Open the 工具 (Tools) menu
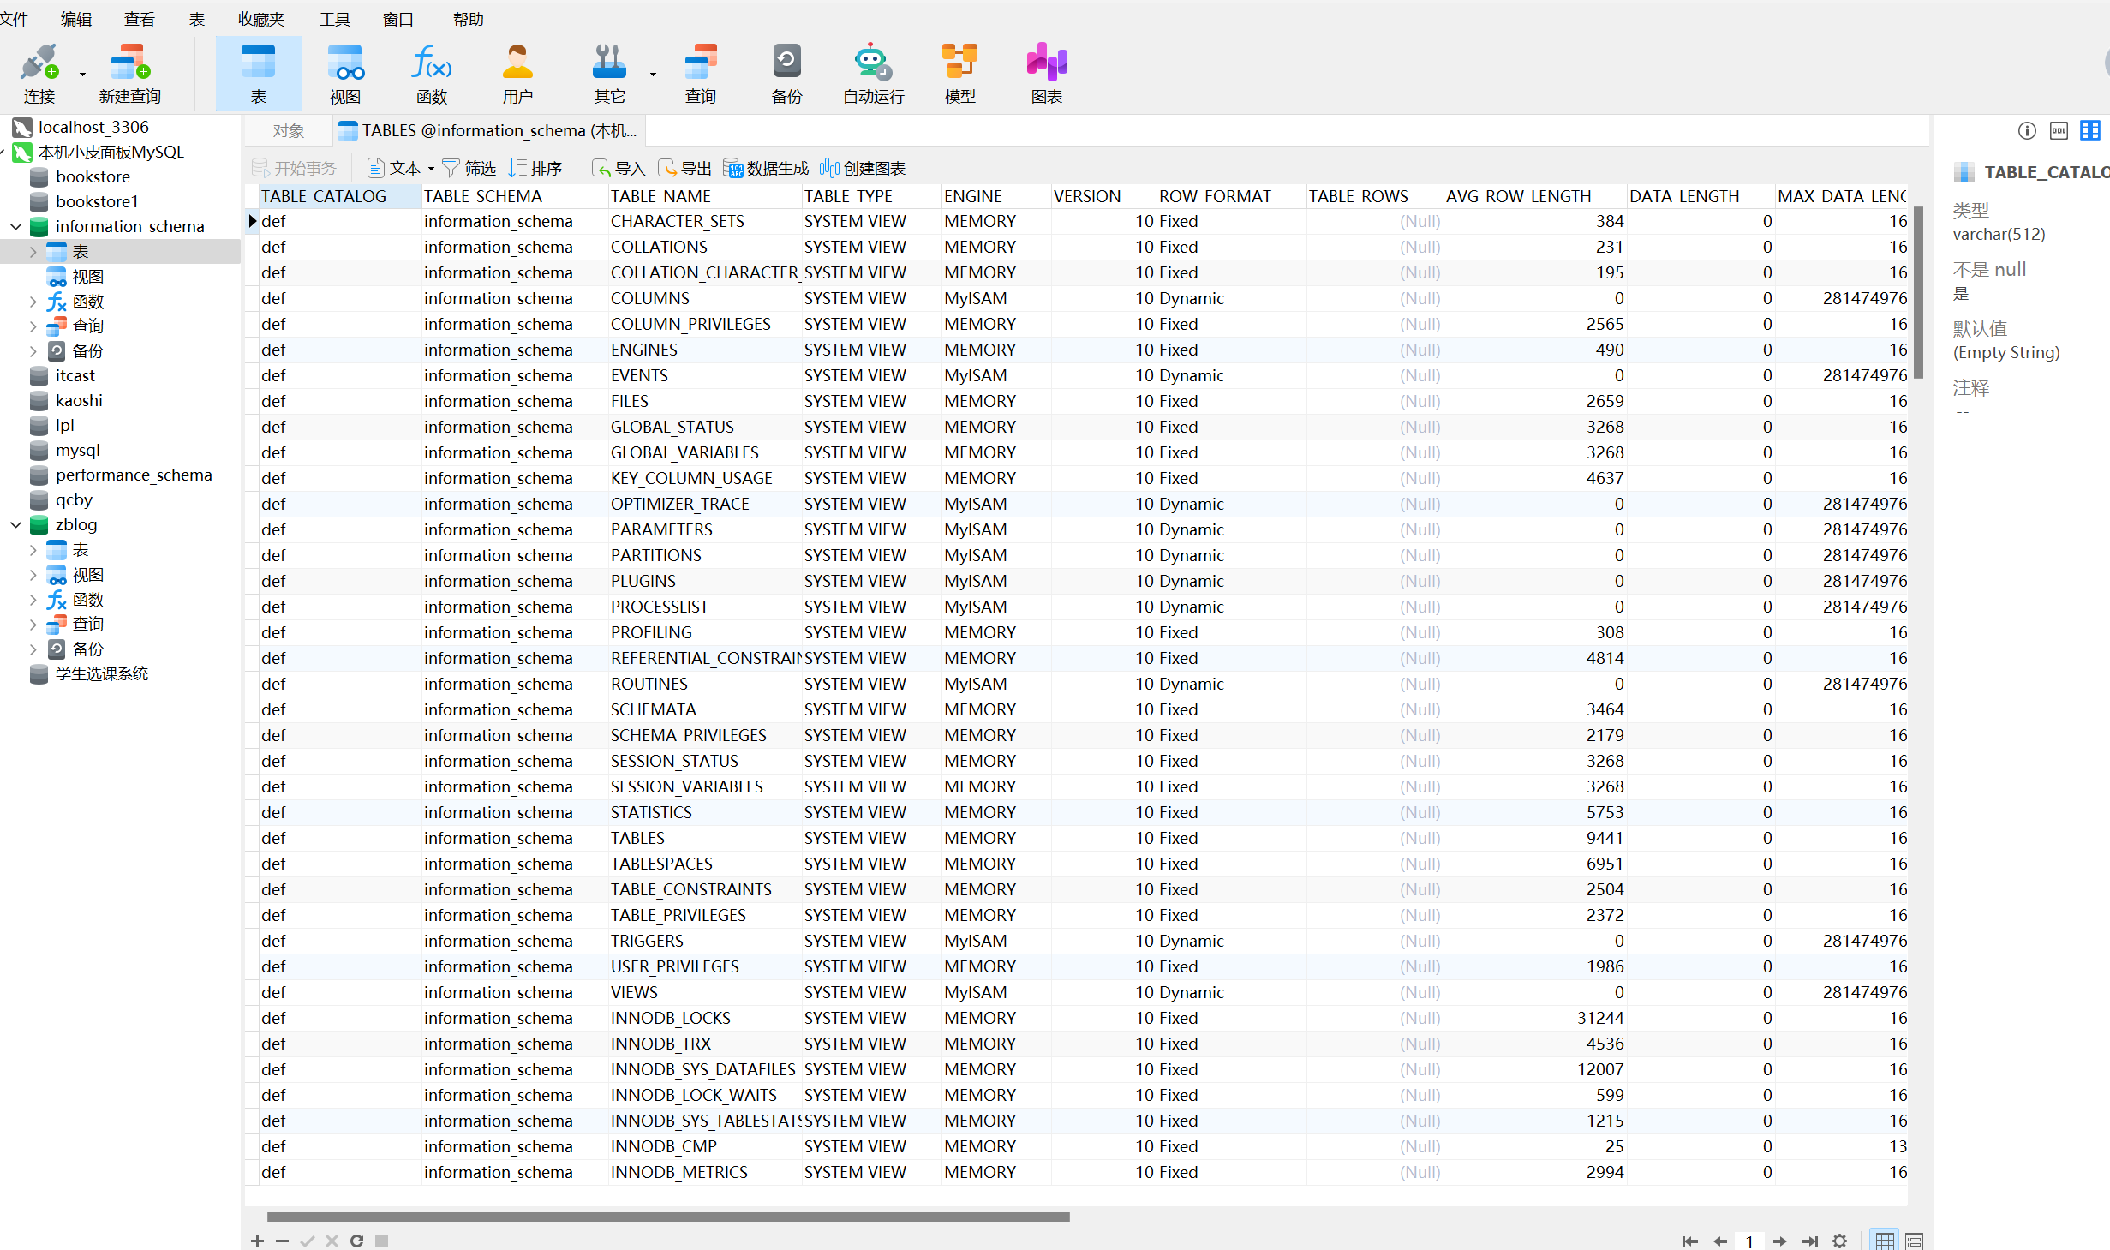Screen dimensions: 2110x1250 pyautogui.click(x=335, y=19)
